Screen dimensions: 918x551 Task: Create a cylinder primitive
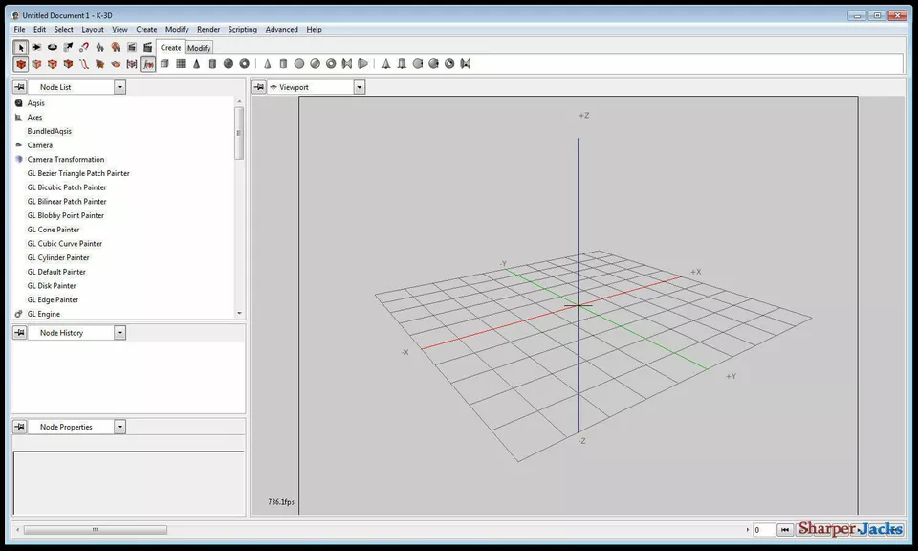214,64
